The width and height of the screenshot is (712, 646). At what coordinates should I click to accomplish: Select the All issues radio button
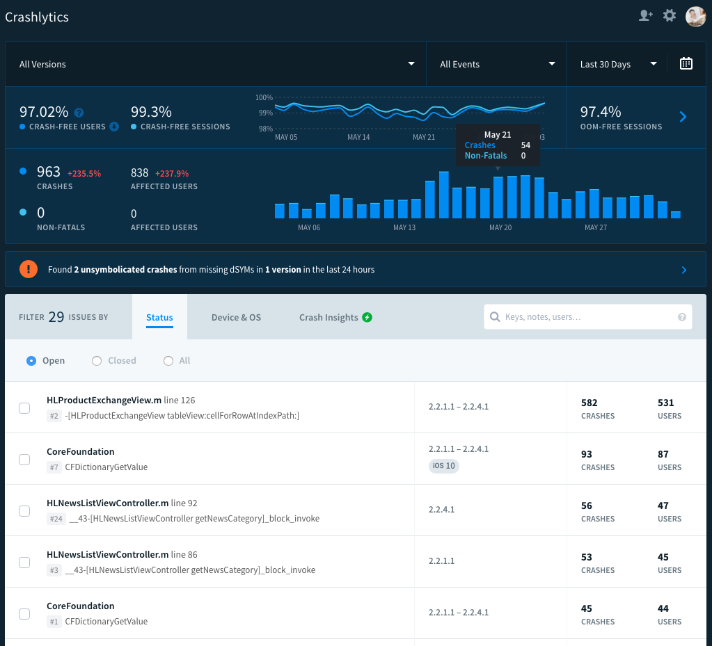[x=168, y=361]
